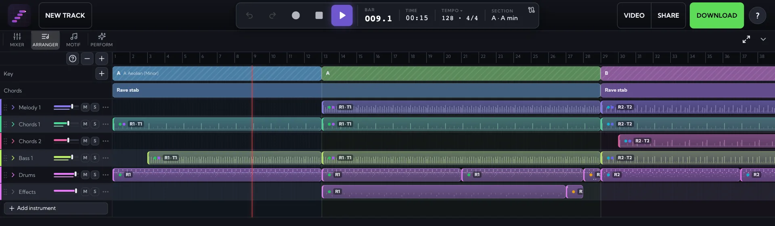Viewport: 775px width, 226px height.
Task: Select the green section A block
Action: tap(461, 74)
